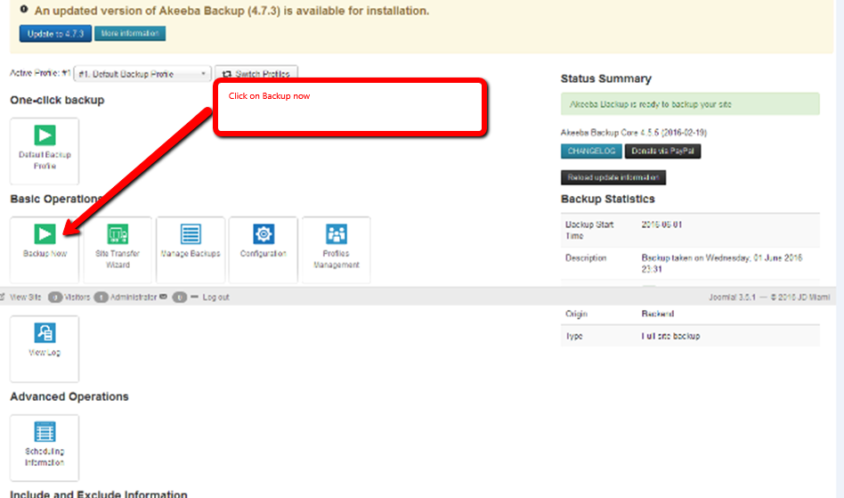Click the 'Backup taken on Wednesday' description text
The width and height of the screenshot is (844, 498).
[722, 264]
